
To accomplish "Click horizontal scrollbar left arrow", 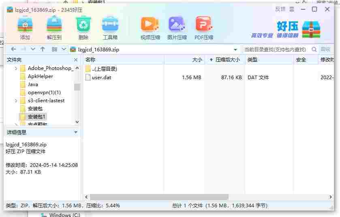I will (x=86, y=197).
